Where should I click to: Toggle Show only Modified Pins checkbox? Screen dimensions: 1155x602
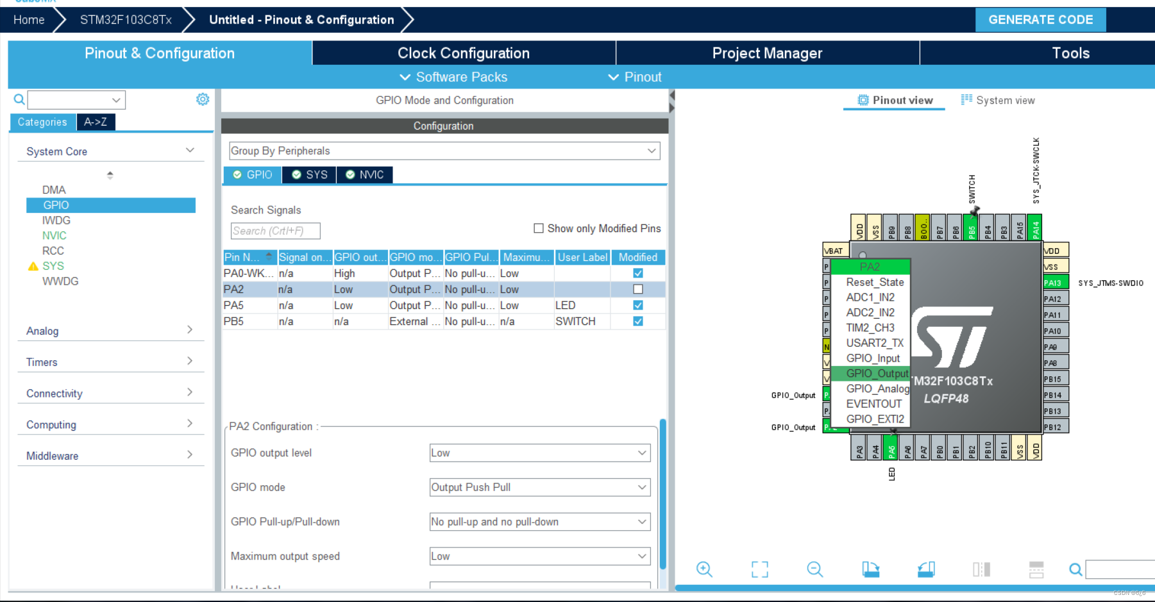coord(539,228)
